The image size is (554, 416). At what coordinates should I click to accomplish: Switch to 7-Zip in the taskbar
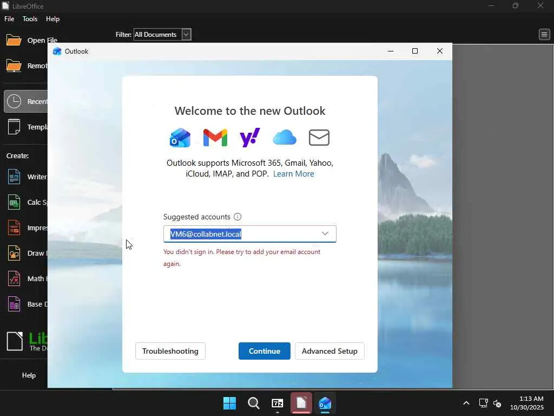[278, 403]
